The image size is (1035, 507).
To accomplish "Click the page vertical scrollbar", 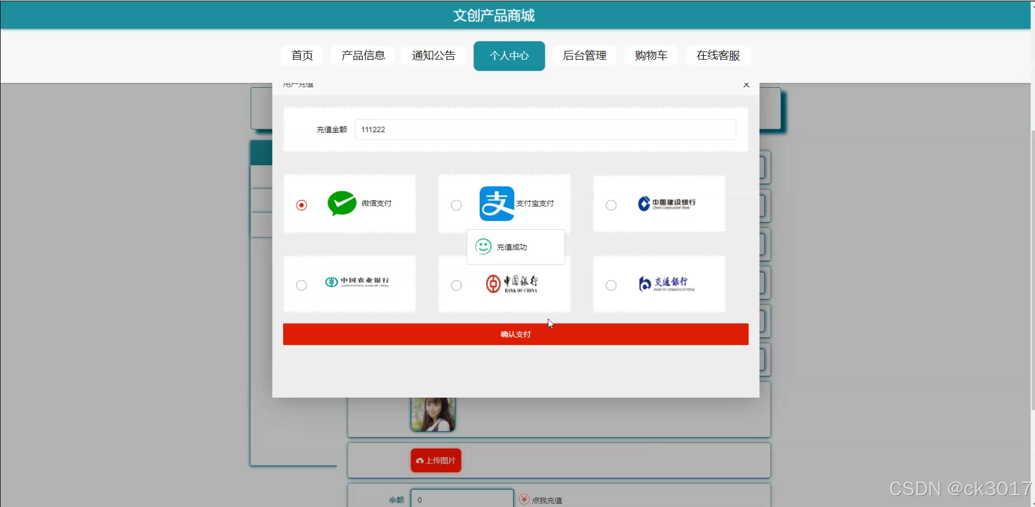I will point(1032,271).
